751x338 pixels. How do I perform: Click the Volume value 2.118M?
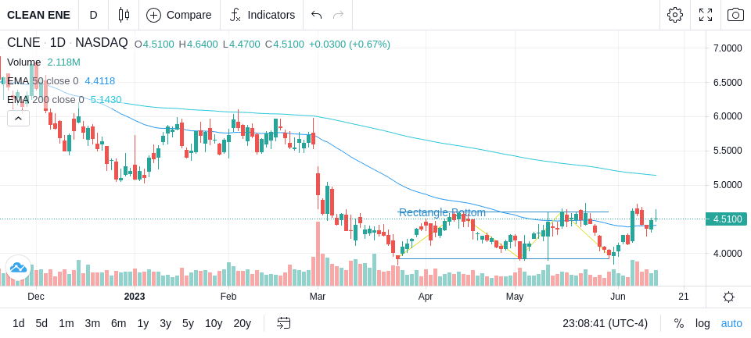[x=63, y=62]
